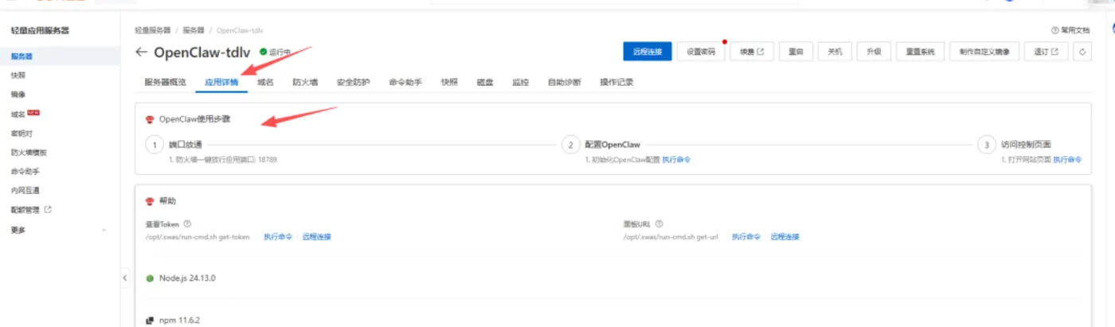Open the 命令助手 tab
Image resolution: width=1115 pixels, height=327 pixels.
pyautogui.click(x=405, y=82)
